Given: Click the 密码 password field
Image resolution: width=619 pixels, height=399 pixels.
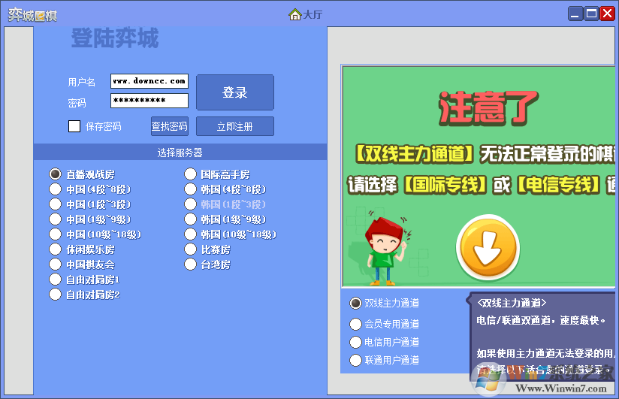Looking at the screenshot, I should [149, 101].
